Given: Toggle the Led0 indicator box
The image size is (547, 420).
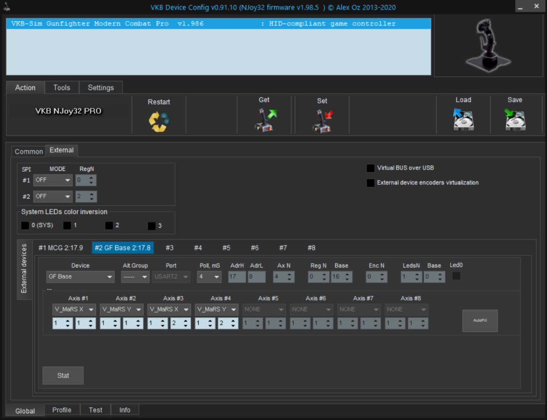Looking at the screenshot, I should pos(456,276).
